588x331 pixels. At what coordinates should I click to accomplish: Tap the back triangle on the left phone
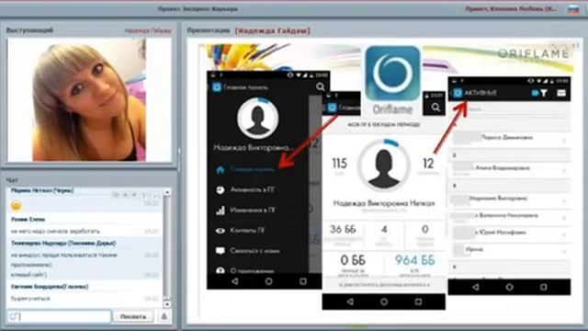click(x=235, y=281)
